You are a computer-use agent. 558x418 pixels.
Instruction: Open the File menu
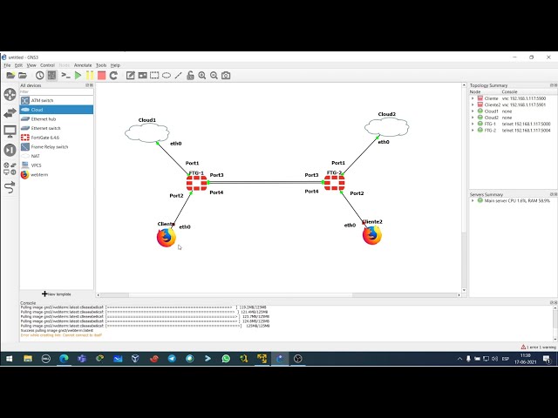pos(7,65)
